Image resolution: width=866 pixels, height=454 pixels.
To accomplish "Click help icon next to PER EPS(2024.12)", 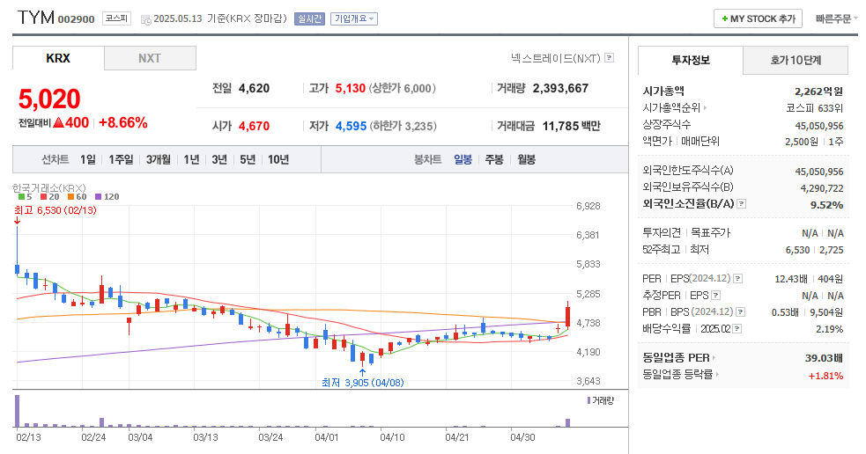I will coord(738,279).
